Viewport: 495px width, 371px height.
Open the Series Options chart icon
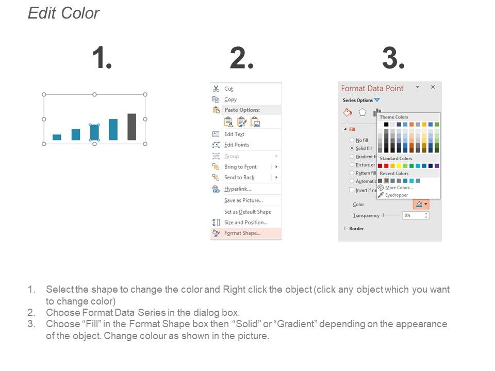coord(377,111)
